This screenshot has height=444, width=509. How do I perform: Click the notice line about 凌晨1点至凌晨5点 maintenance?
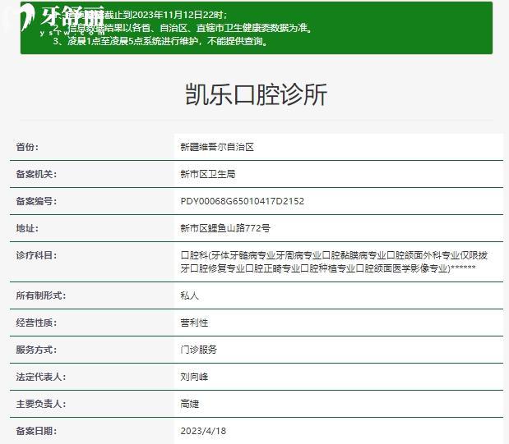point(161,41)
